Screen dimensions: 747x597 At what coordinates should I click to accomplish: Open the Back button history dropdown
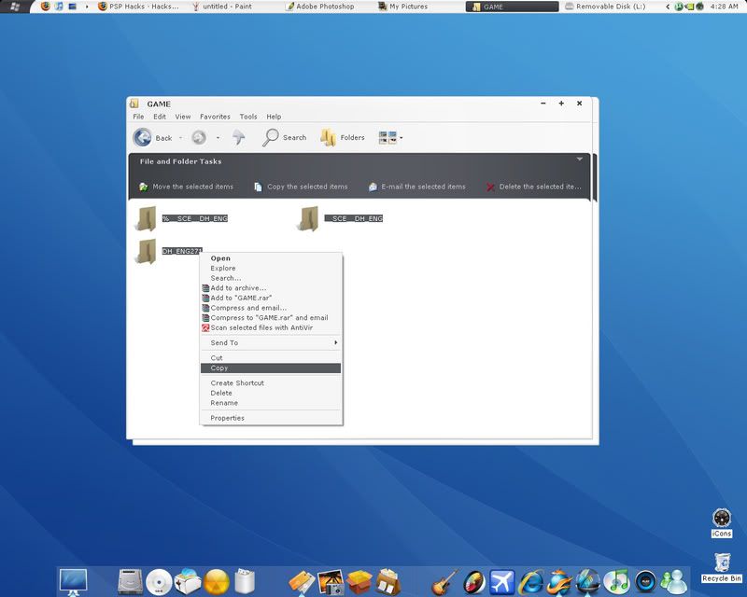180,138
